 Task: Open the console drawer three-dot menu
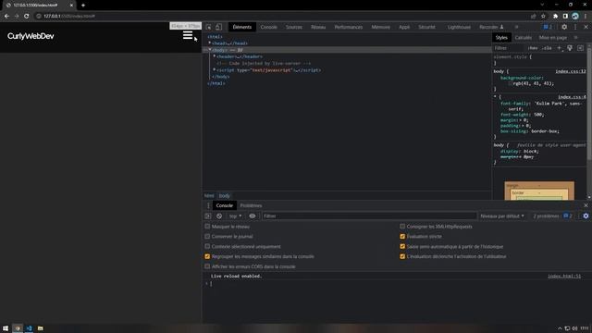[x=208, y=205]
